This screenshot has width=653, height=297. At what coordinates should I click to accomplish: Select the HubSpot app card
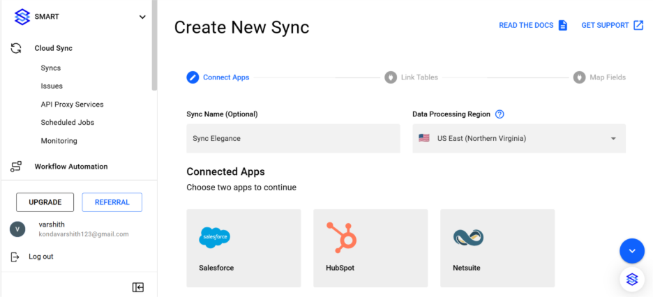pos(370,248)
